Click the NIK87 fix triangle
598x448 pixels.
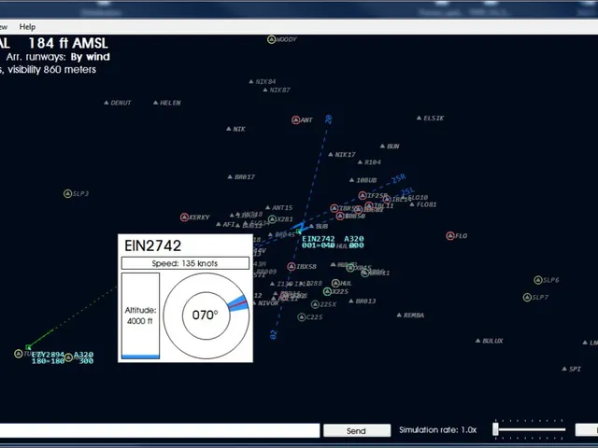point(265,90)
